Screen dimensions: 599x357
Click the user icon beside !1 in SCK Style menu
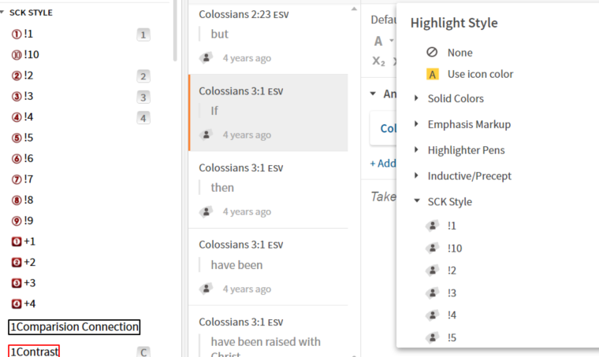tap(433, 226)
